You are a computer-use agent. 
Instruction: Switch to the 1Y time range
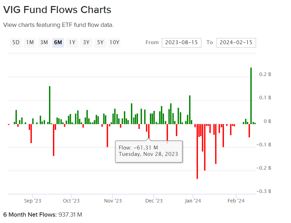72,42
